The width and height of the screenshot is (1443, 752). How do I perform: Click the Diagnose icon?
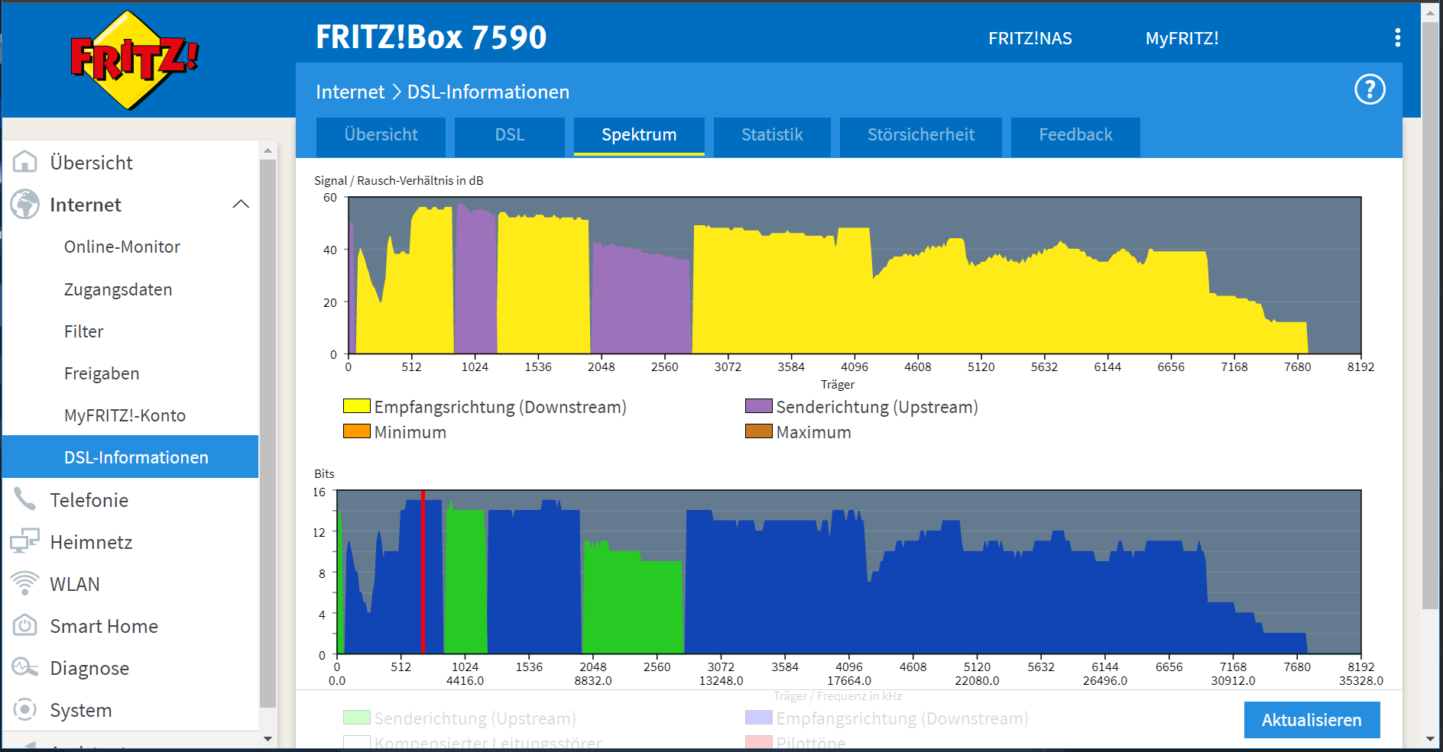click(25, 667)
